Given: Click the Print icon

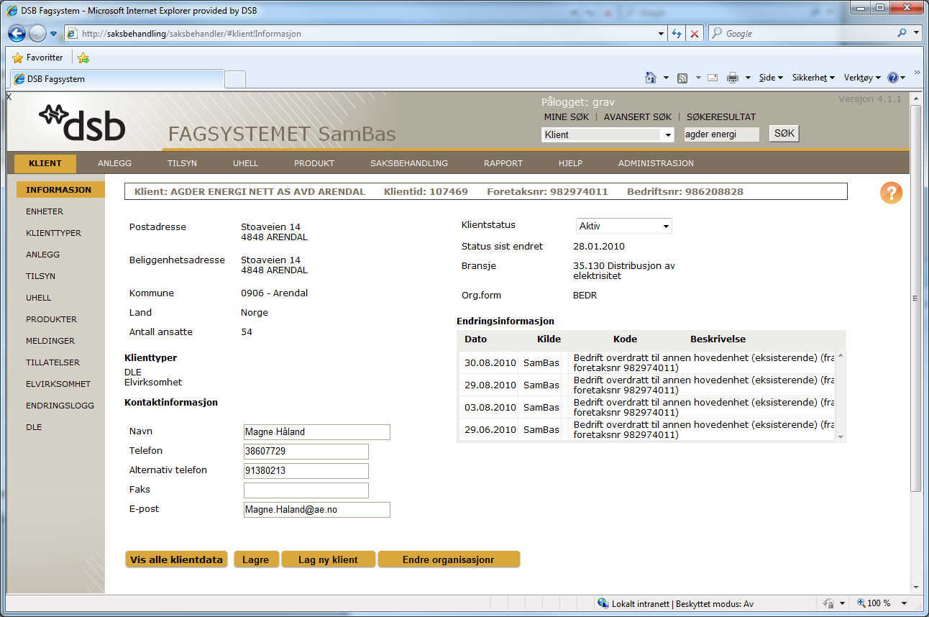Looking at the screenshot, I should (733, 78).
